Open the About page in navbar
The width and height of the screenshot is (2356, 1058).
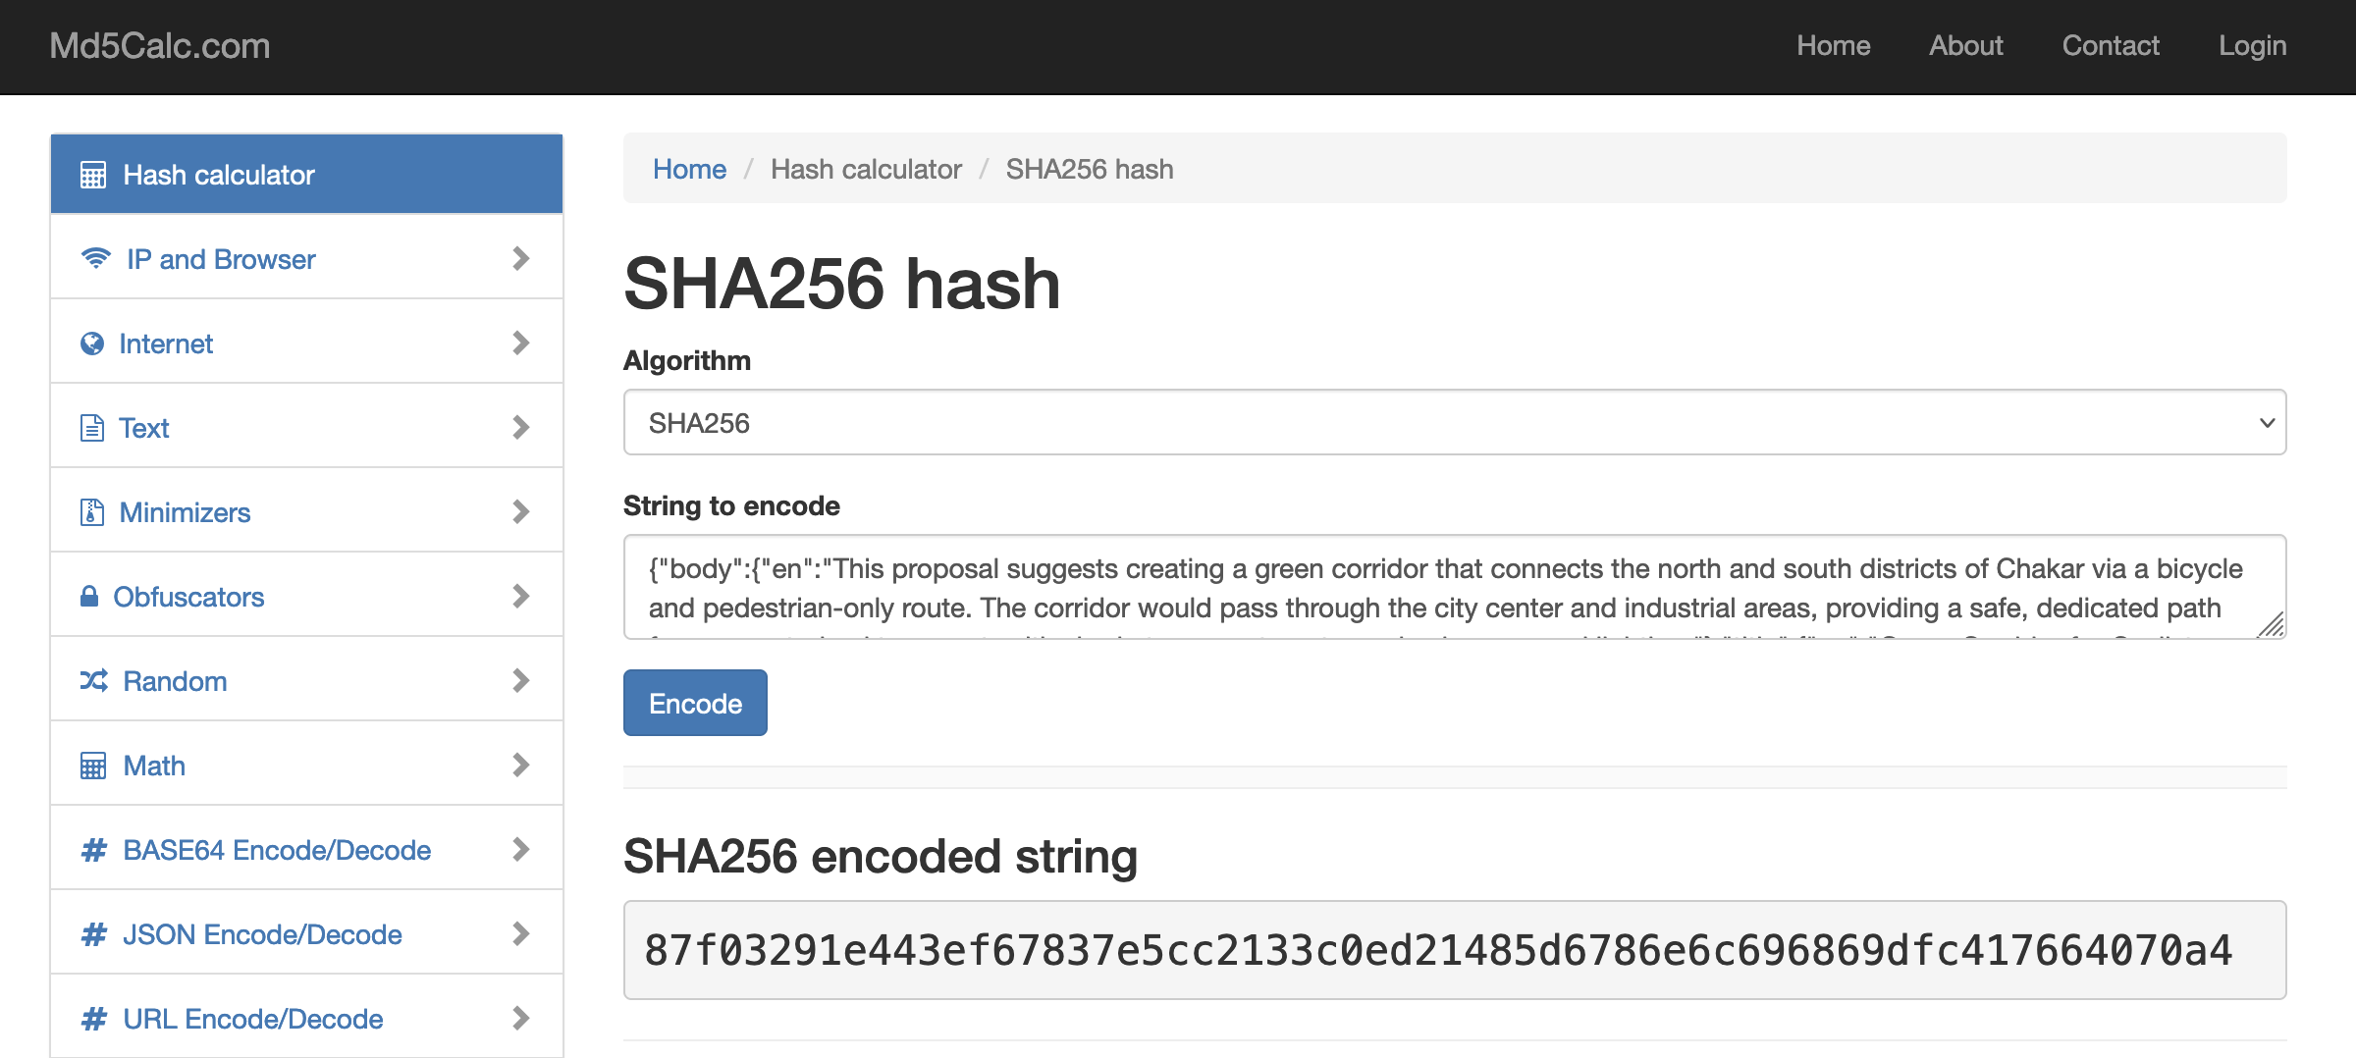tap(1965, 46)
